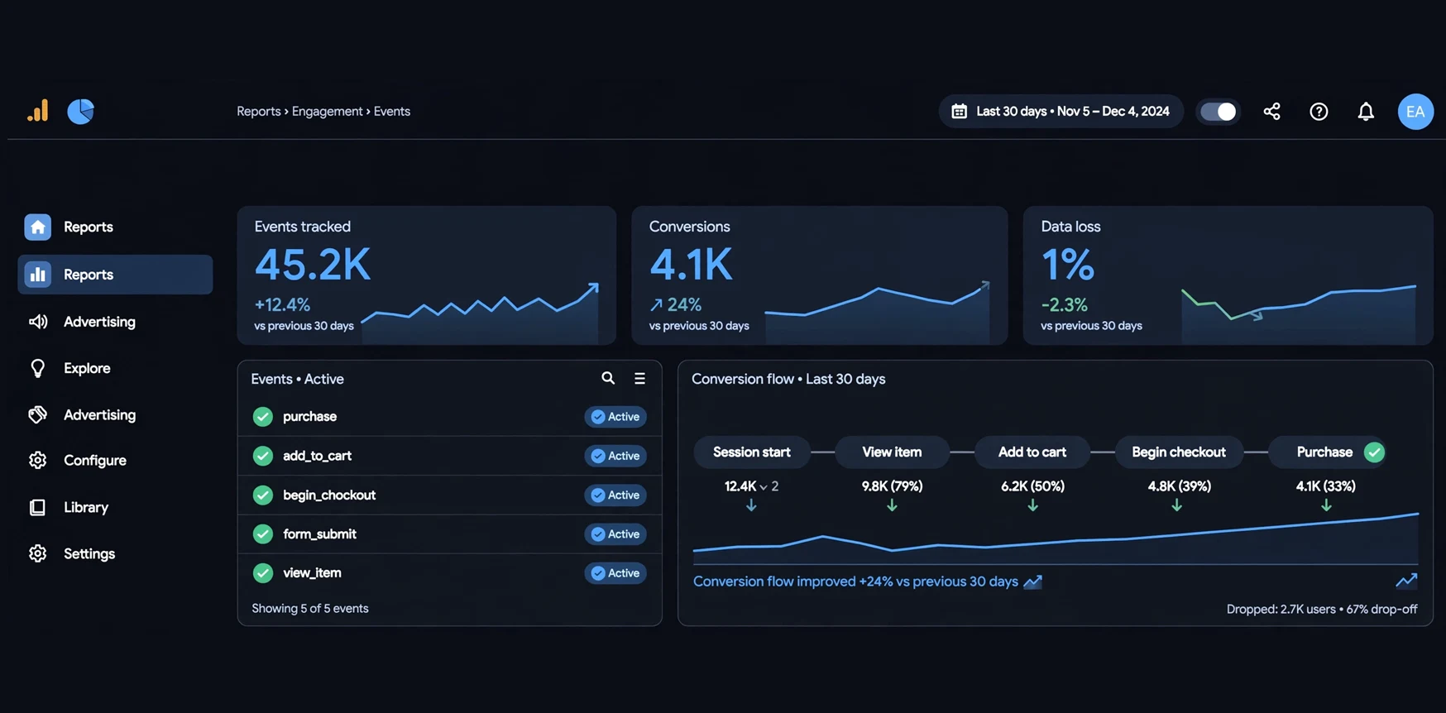Toggle the green check for form_submit event
This screenshot has width=1446, height=713.
pos(263,534)
